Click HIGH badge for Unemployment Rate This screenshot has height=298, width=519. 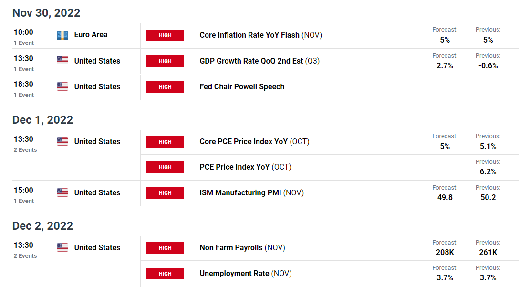[x=165, y=274]
